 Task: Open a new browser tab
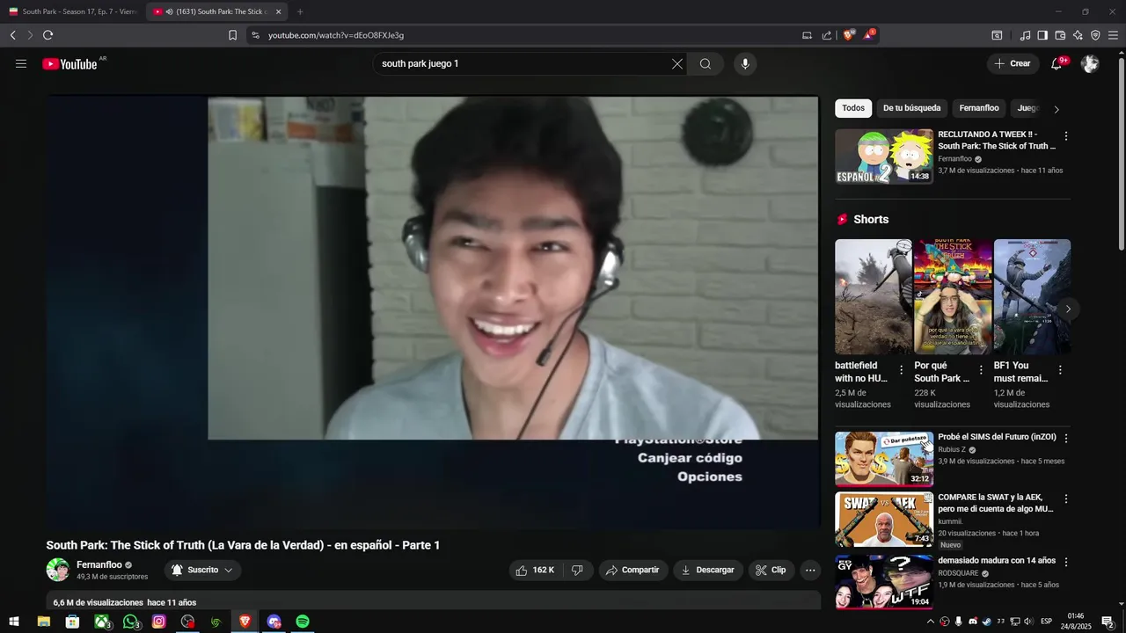pos(300,11)
